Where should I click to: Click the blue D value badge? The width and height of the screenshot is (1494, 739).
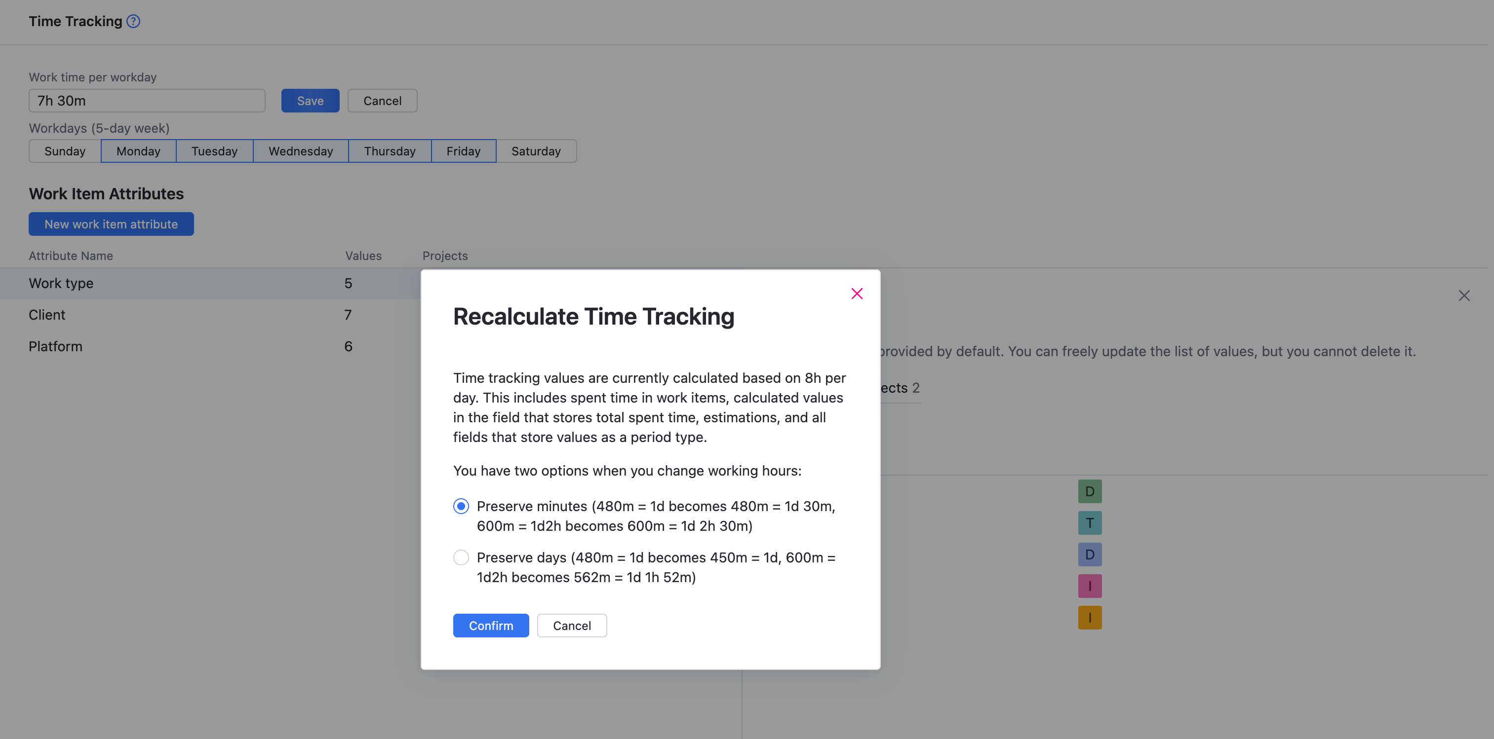(x=1089, y=554)
